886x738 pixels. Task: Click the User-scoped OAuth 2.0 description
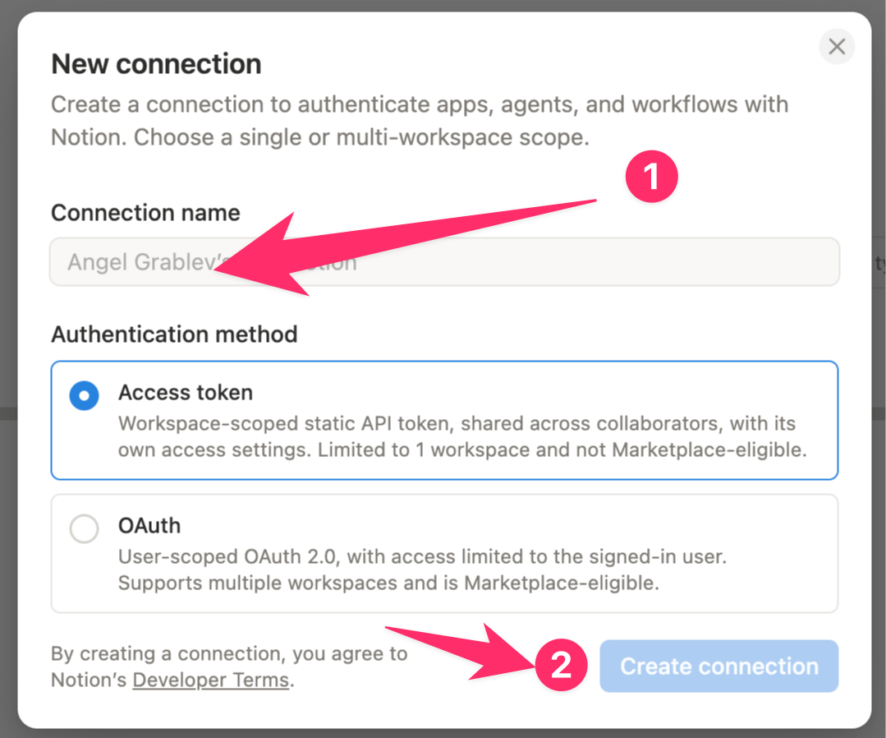click(x=422, y=570)
